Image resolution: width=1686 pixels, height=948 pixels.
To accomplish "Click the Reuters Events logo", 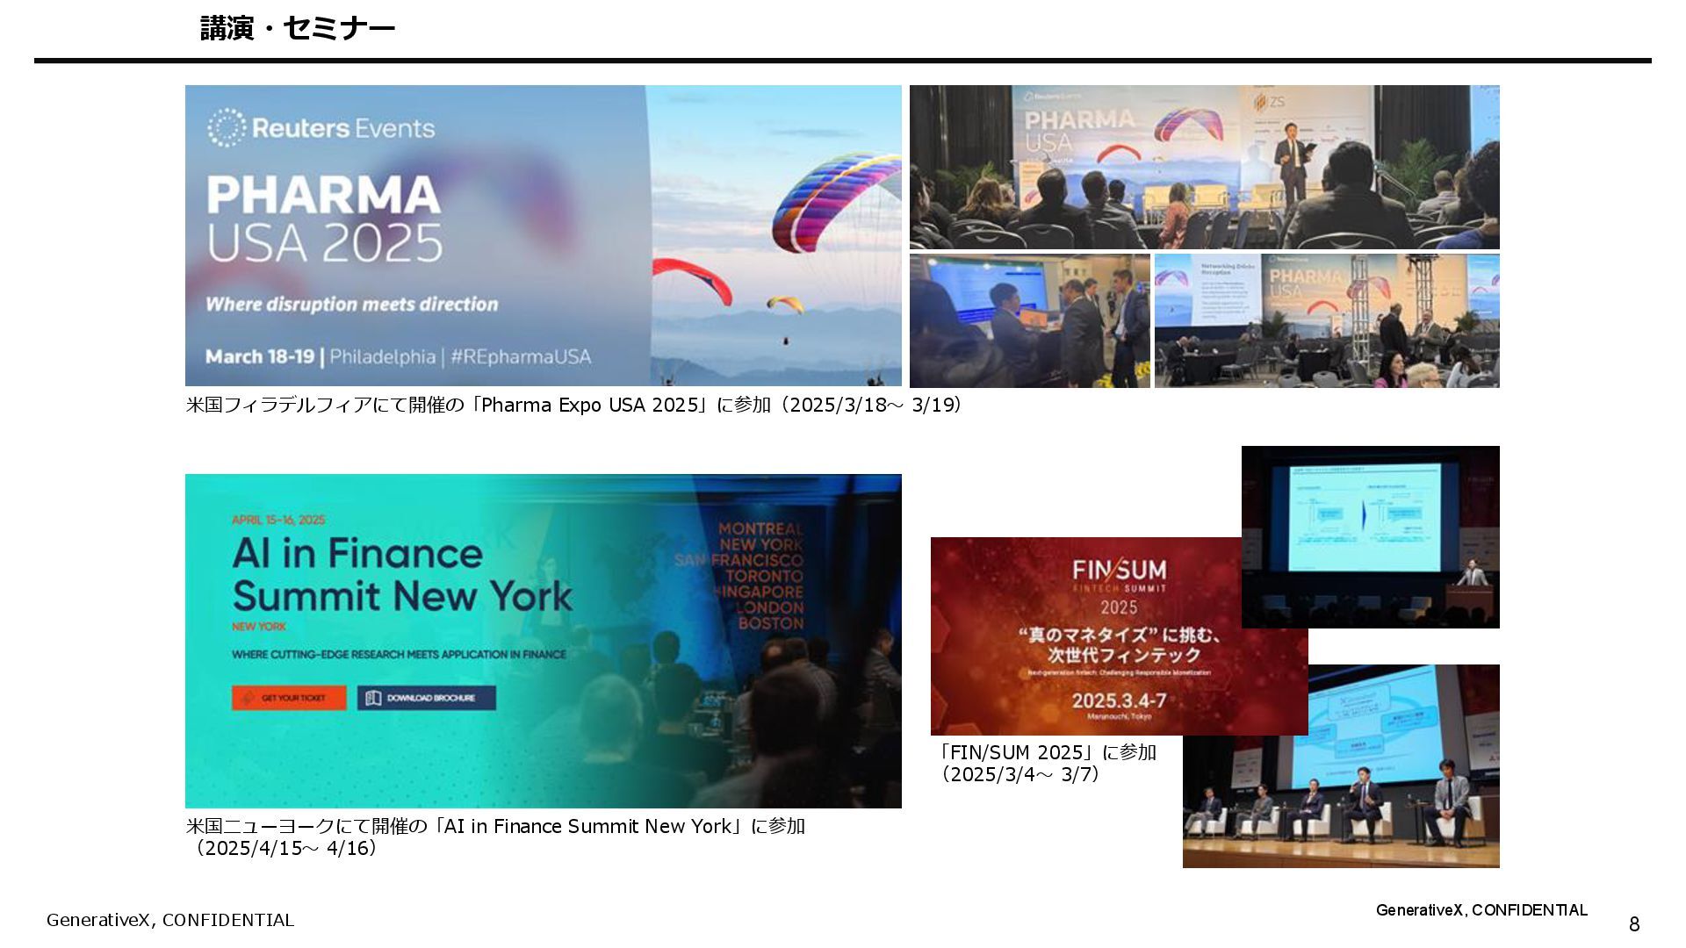I will [321, 128].
